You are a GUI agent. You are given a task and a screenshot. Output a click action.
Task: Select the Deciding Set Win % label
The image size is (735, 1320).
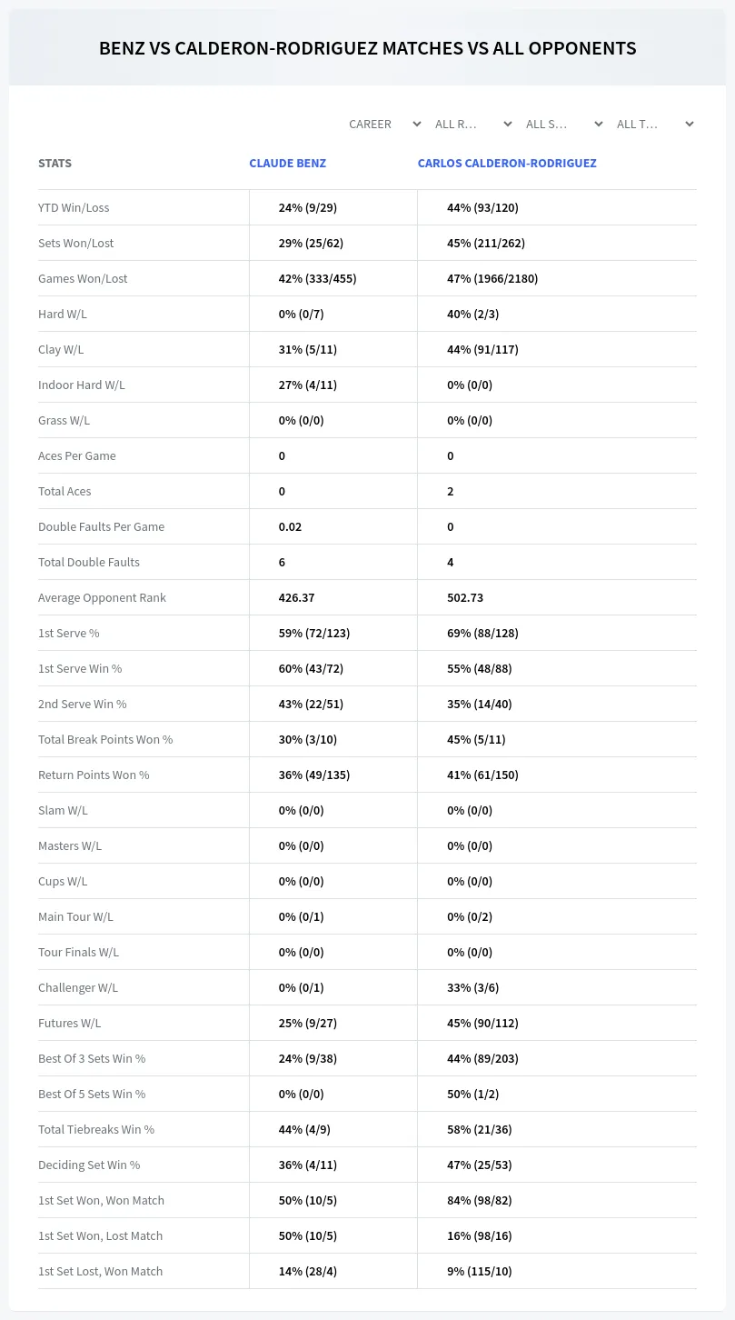[89, 1165]
